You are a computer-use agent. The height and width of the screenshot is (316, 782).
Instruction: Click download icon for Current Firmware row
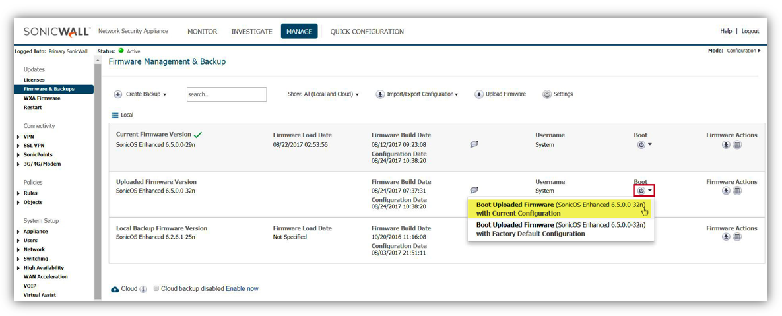726,145
